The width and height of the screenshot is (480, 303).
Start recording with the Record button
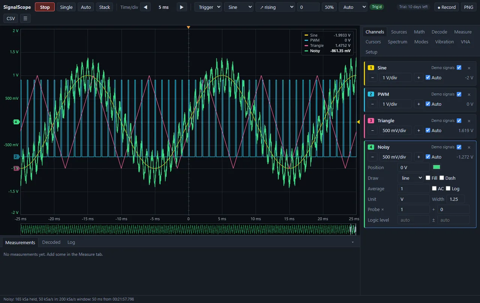click(446, 7)
